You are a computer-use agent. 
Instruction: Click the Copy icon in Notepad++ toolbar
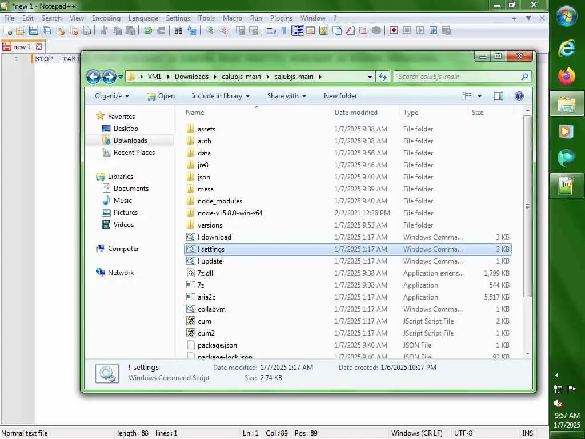click(117, 31)
